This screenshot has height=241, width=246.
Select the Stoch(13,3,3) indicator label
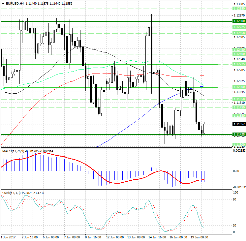(11, 193)
